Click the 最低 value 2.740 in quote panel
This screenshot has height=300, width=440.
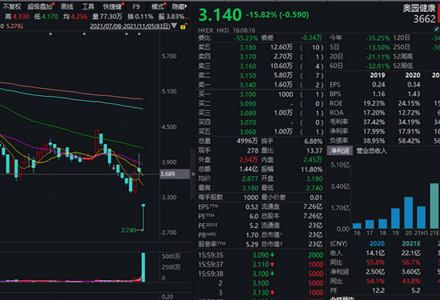point(314,188)
